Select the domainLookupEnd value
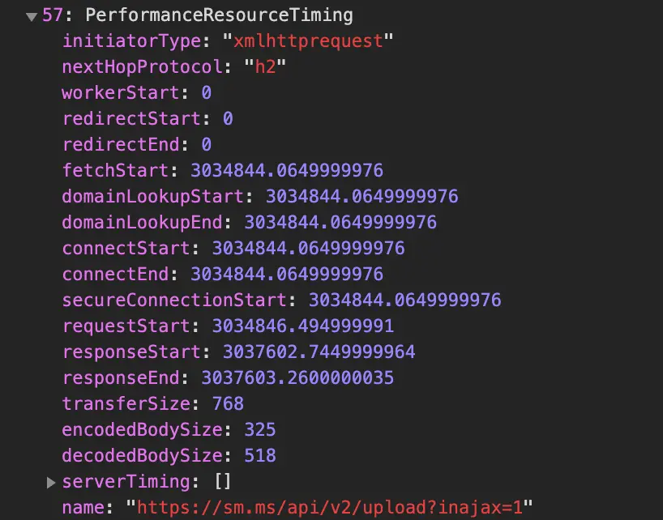Screen dimensions: 663x520 click(340, 222)
